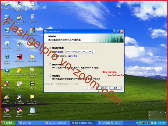168x126 pixels.
Task: Open Mozilla Firefox desktop shortcut
Action: tap(7, 85)
